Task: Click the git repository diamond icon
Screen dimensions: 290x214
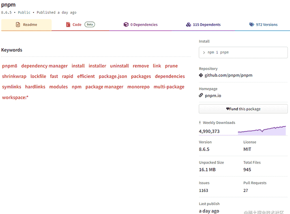Action: point(201,75)
